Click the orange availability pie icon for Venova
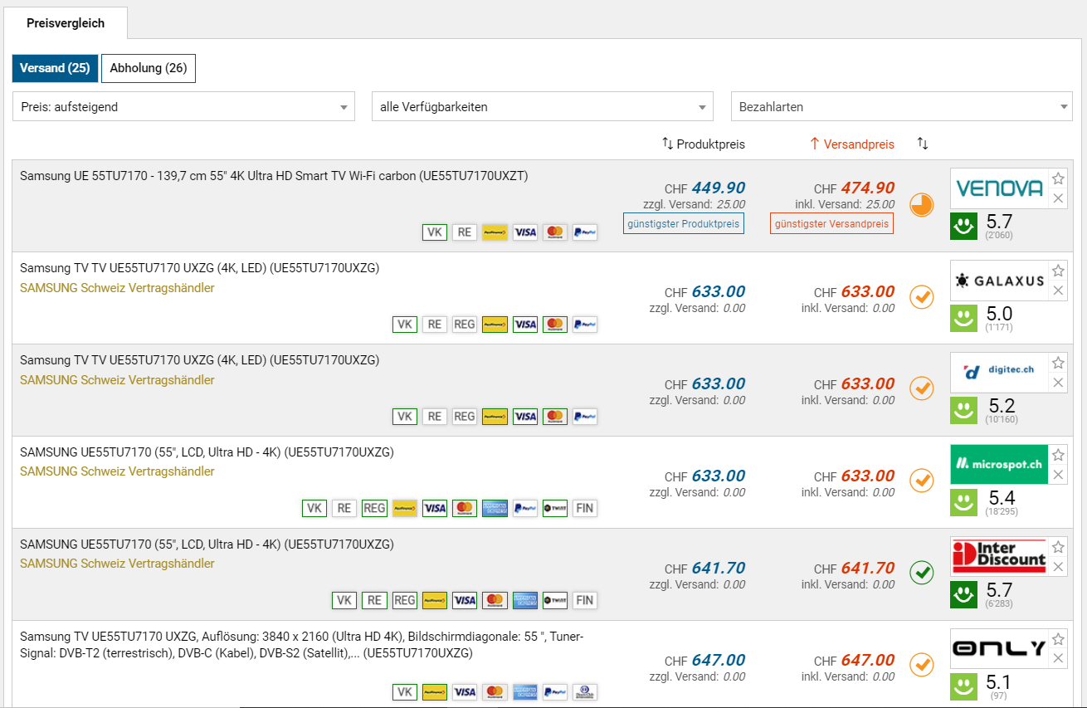This screenshot has height=708, width=1087. [921, 204]
